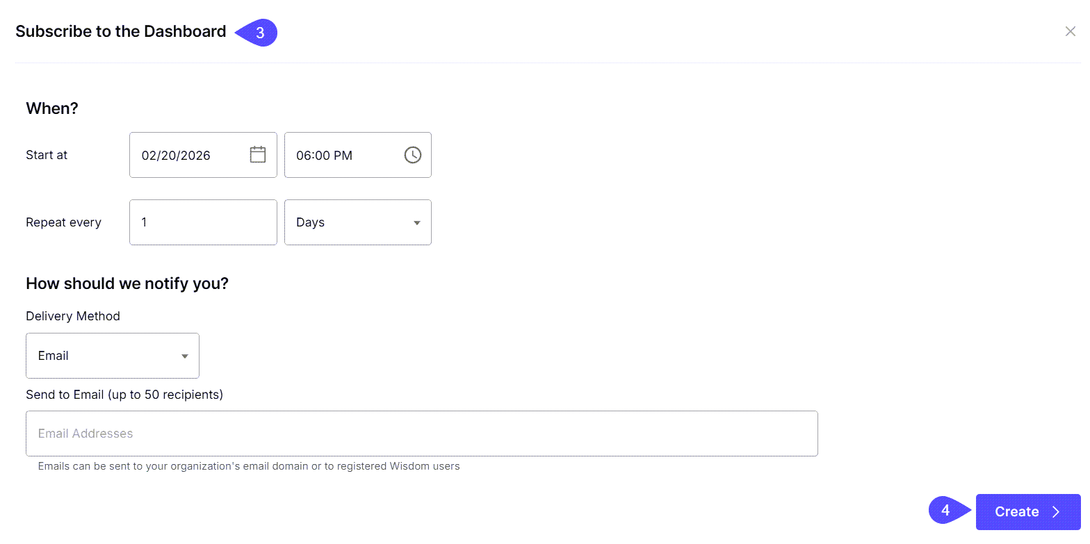Click the X icon to dismiss the dialog
Screen dimensions: 1090x544
pyautogui.click(x=1070, y=31)
